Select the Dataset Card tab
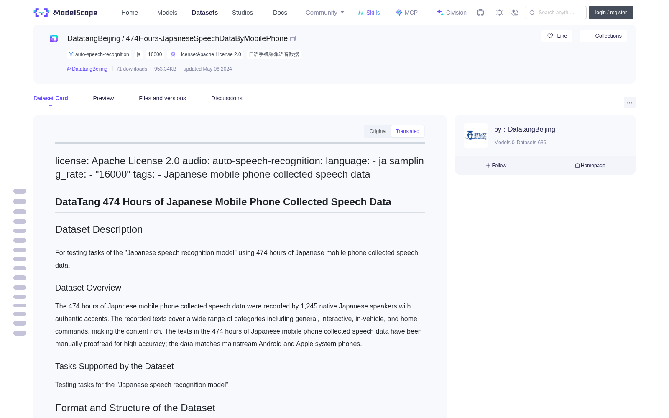The image size is (669, 418). coord(51,98)
